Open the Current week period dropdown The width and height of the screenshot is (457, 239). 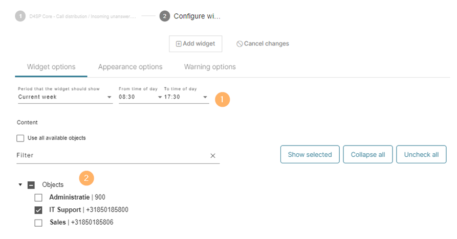click(65, 97)
